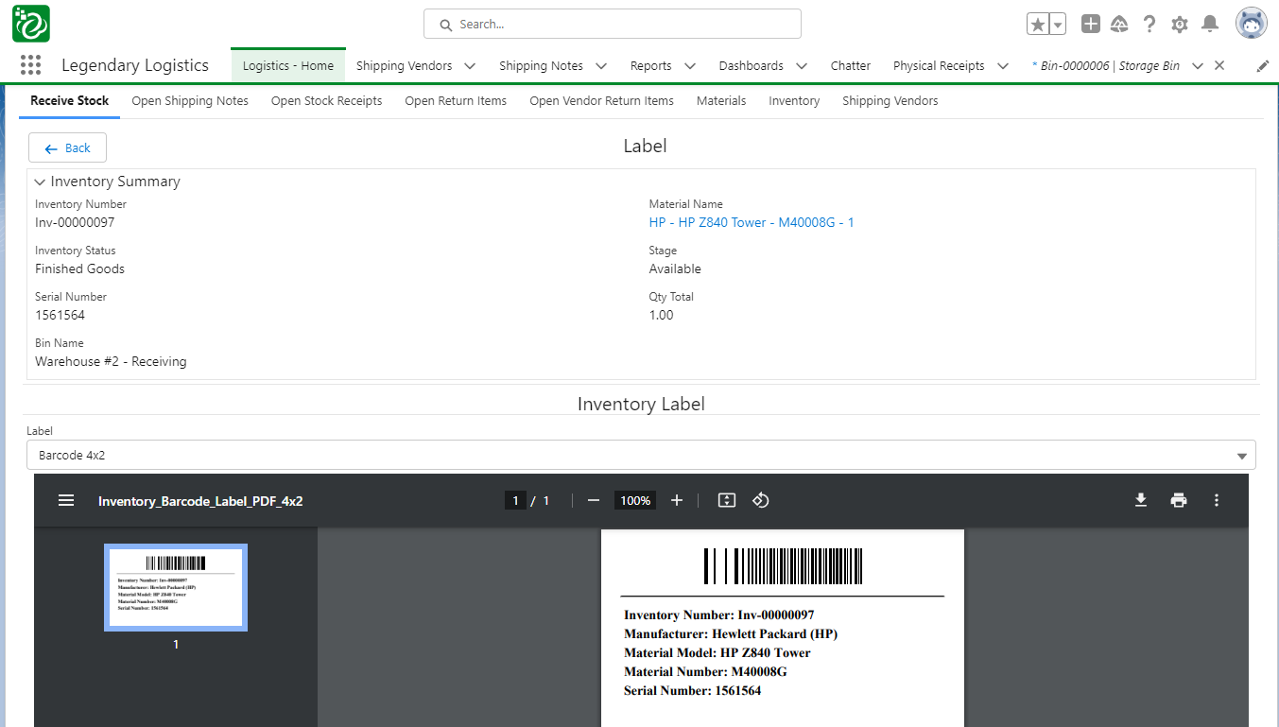Click the barcode image on the PDF page
Viewport: 1279px width, 727px height.
pos(783,566)
